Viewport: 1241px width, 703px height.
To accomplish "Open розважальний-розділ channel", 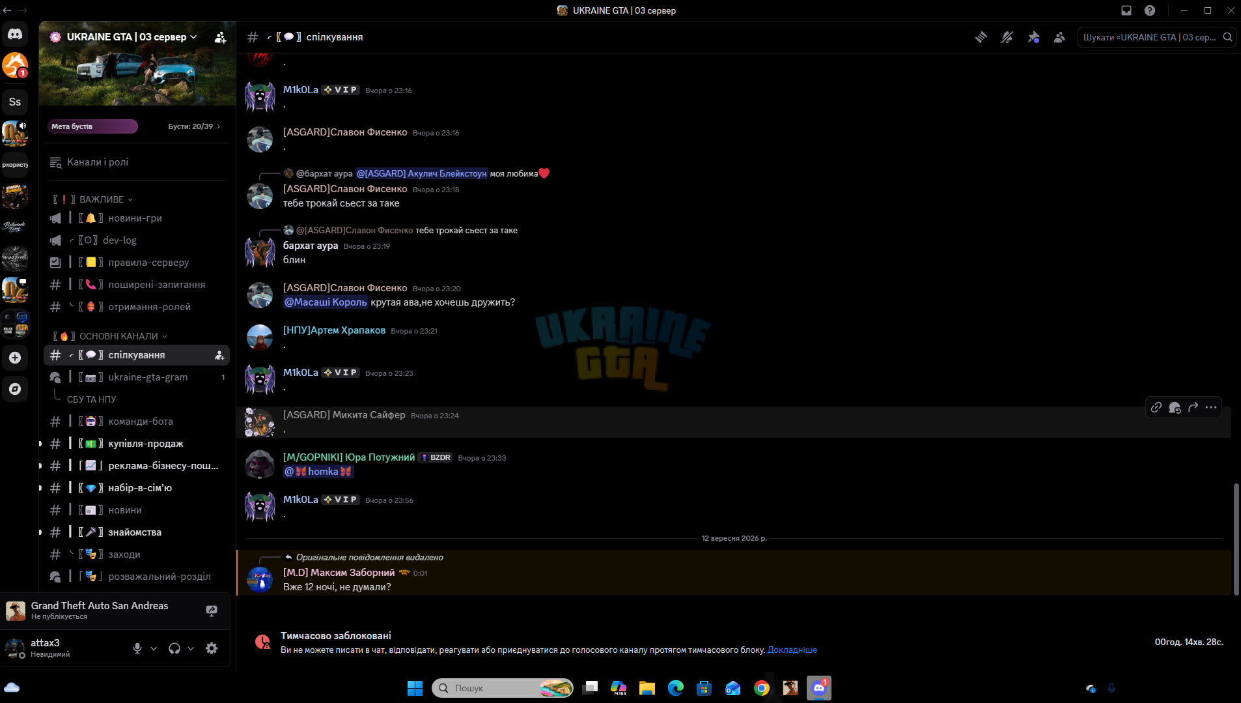I will tap(137, 577).
